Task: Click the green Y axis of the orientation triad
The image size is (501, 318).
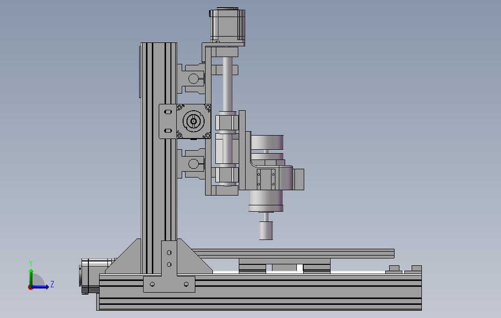Action: pos(31,277)
